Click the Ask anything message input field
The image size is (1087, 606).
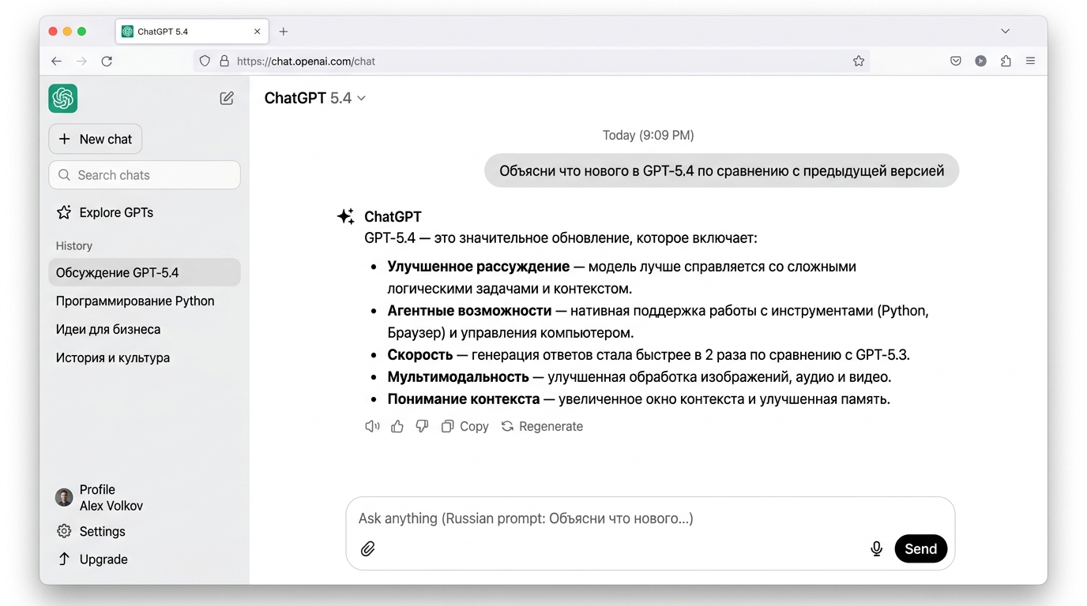(553, 518)
